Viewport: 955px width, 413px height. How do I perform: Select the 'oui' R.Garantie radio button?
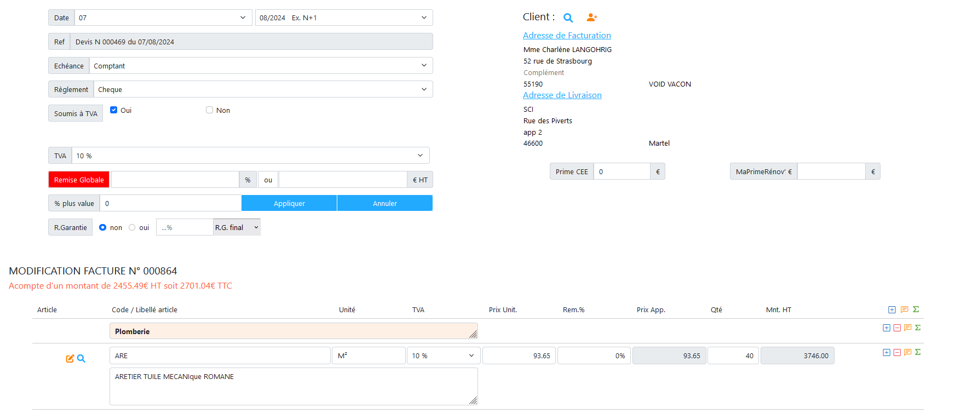point(132,227)
